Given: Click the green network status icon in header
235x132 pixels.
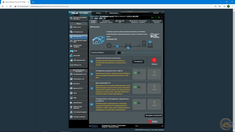Looking at the screenshot, I should click(x=159, y=17).
